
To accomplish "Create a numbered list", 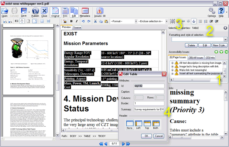I will point(206,21).
